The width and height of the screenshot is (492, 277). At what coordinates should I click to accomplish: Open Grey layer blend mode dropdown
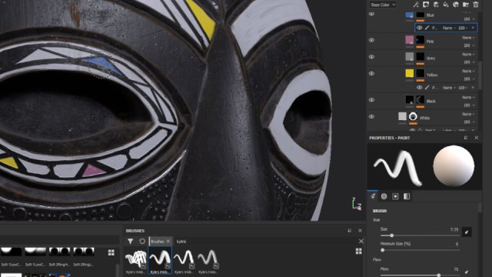click(x=468, y=55)
